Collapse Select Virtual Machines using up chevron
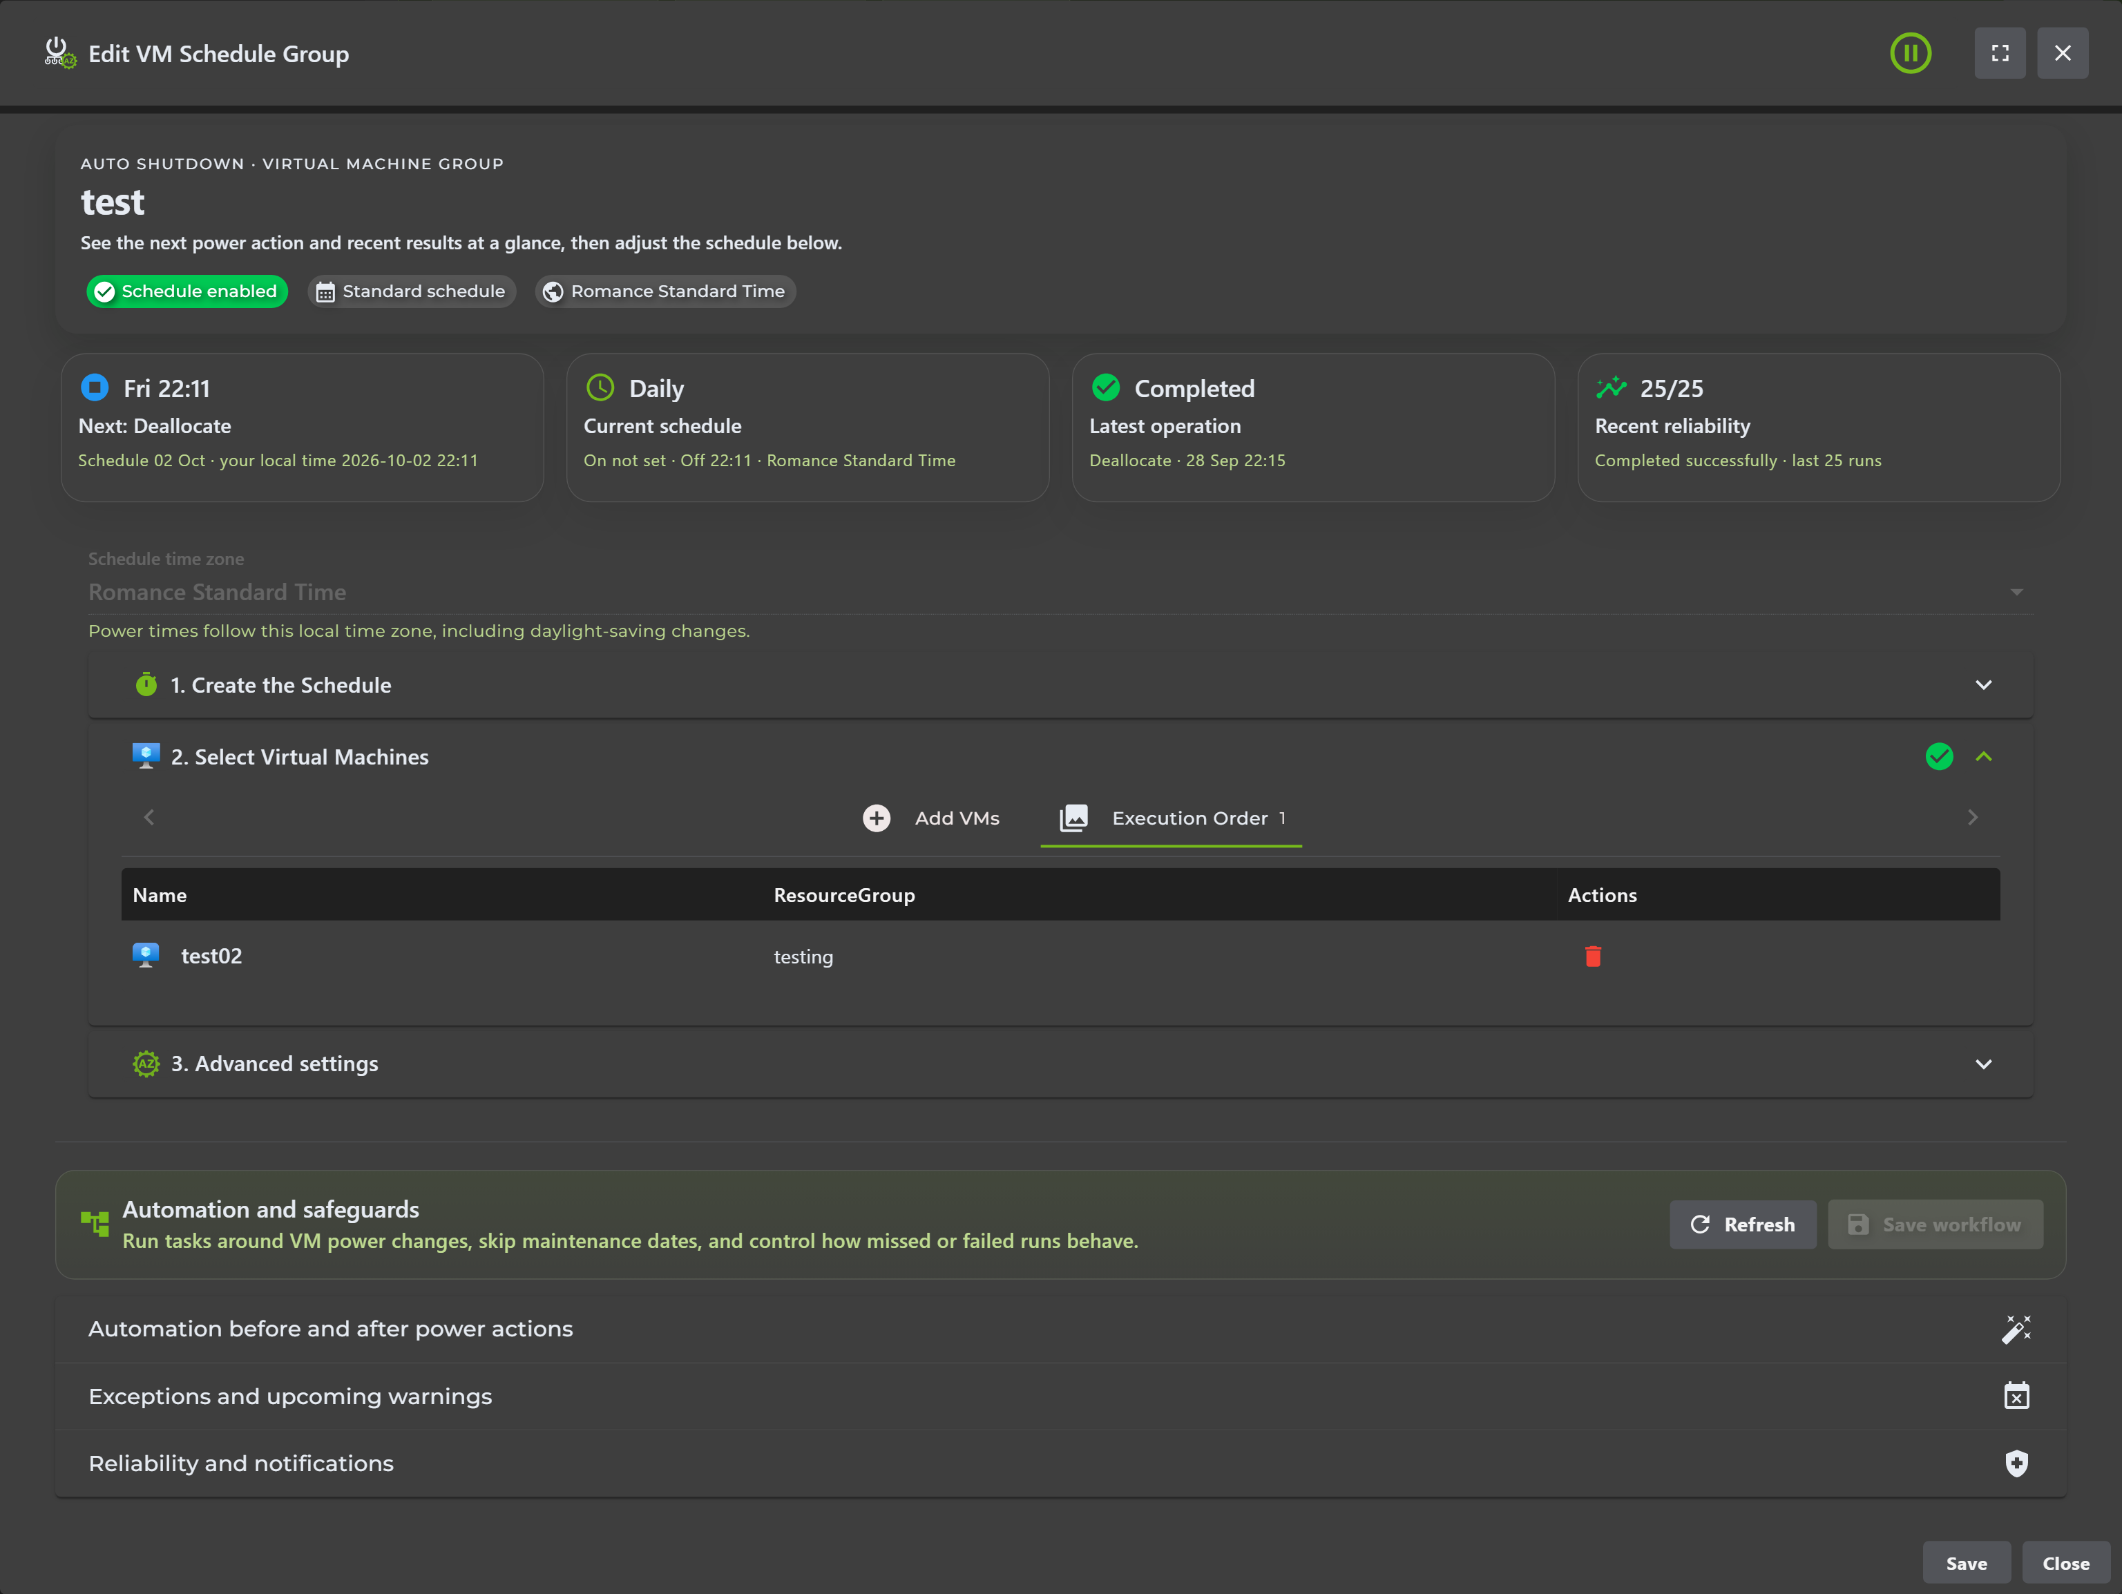2122x1594 pixels. (1984, 757)
